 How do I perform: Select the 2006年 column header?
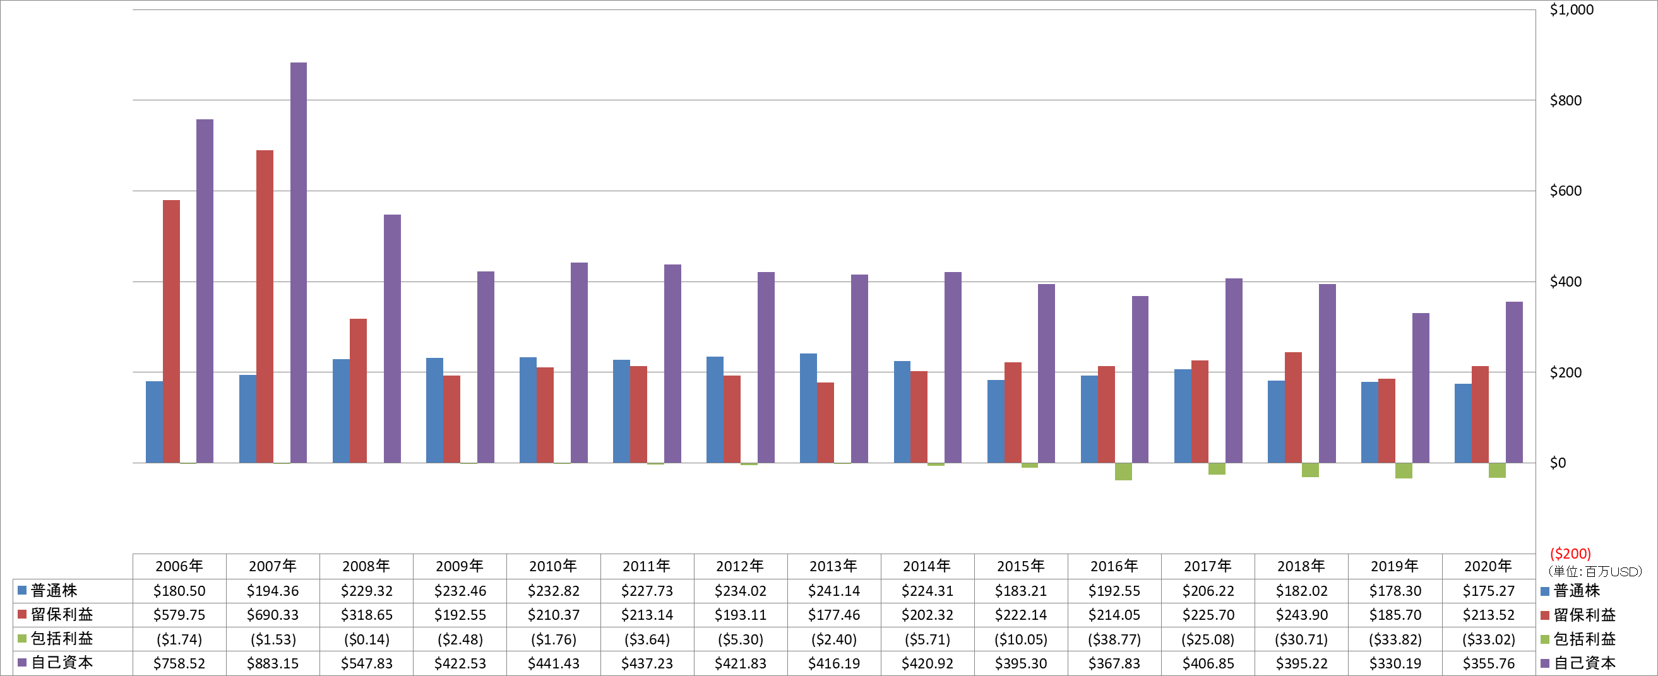179,566
